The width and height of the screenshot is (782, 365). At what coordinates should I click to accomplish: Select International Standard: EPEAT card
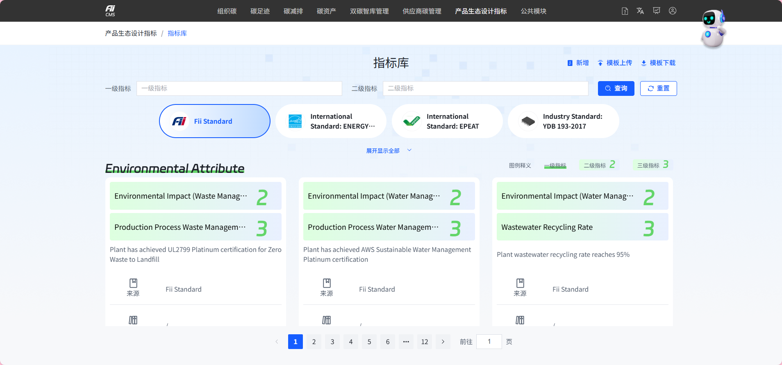(x=447, y=121)
